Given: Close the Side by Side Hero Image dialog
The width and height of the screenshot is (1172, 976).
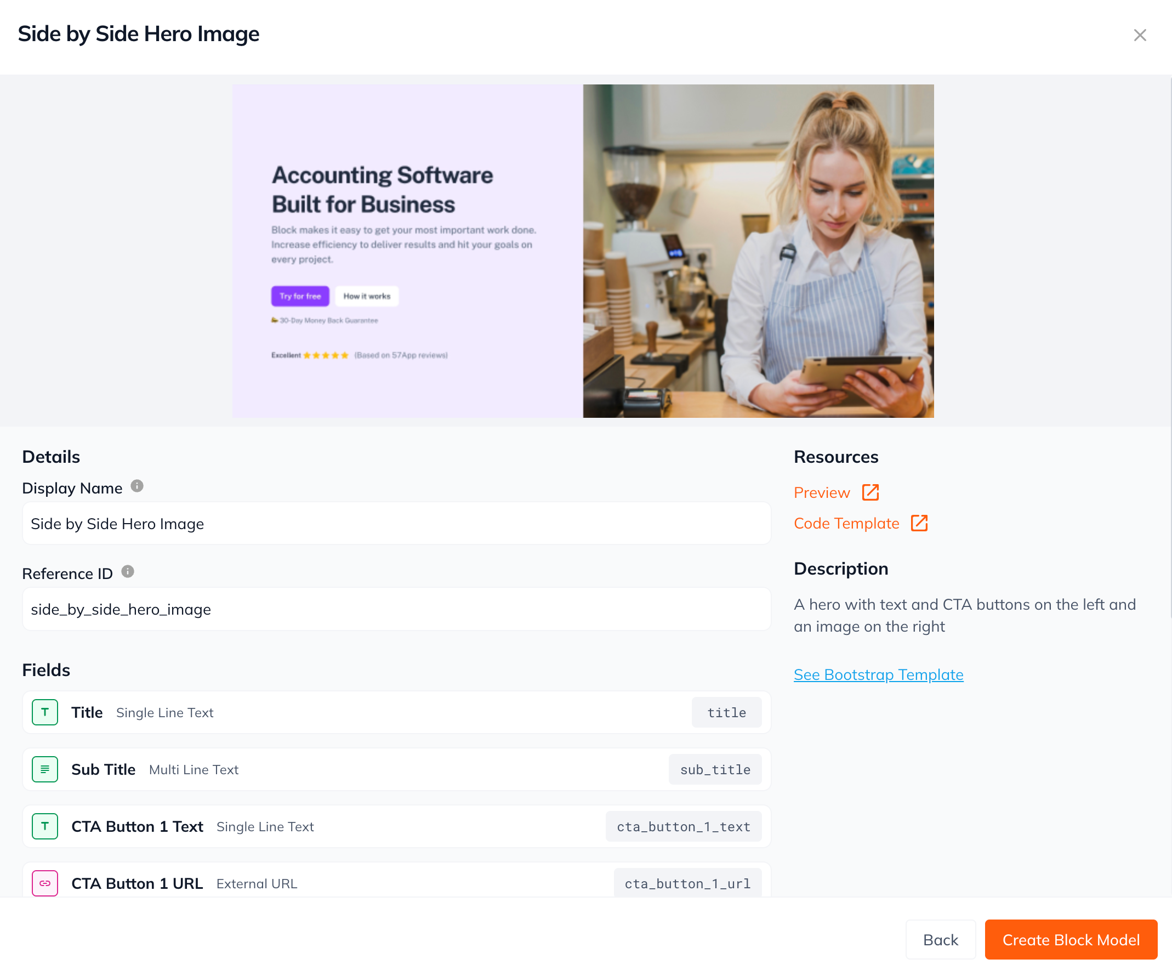Looking at the screenshot, I should [1140, 35].
